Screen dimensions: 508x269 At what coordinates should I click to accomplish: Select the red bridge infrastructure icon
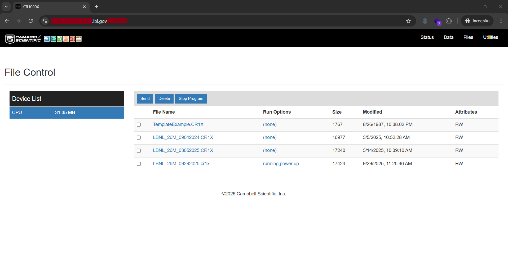(72, 39)
